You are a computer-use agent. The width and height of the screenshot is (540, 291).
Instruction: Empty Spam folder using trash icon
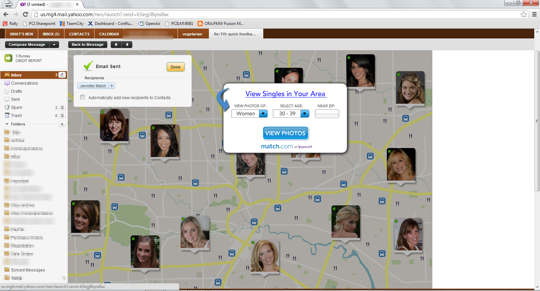point(62,108)
